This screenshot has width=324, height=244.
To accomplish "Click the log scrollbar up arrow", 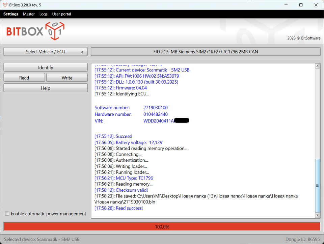I will tap(317, 66).
